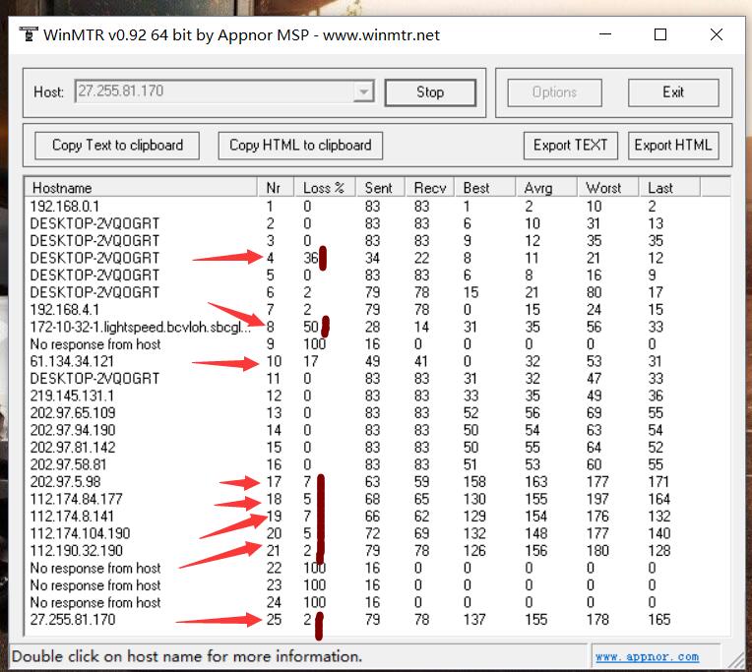Select DESKTOP-2VQOGRT row number 6
The height and width of the screenshot is (672, 752).
(377, 292)
